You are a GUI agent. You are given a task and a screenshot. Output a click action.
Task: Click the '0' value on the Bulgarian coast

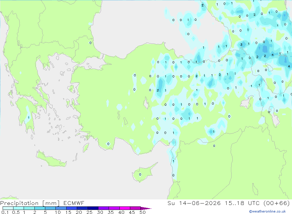click(91, 43)
